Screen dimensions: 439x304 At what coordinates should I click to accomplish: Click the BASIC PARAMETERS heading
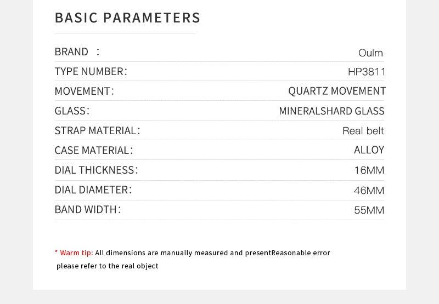[x=127, y=18]
